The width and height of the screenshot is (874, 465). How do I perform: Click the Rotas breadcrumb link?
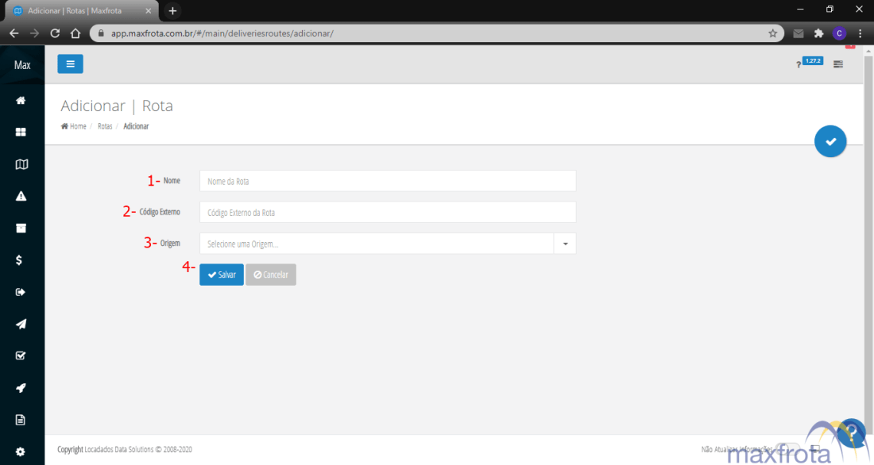click(x=105, y=127)
